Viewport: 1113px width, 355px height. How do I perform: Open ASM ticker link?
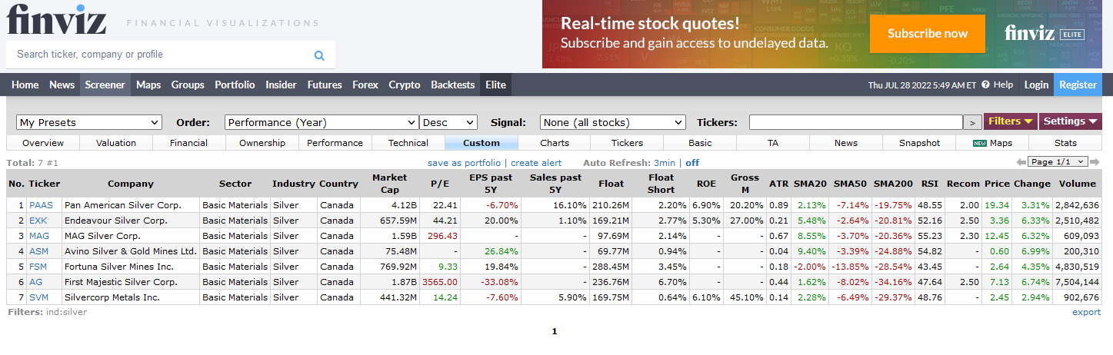tap(39, 251)
